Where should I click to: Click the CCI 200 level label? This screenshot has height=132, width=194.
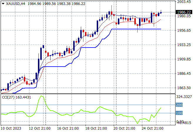(x=179, y=105)
